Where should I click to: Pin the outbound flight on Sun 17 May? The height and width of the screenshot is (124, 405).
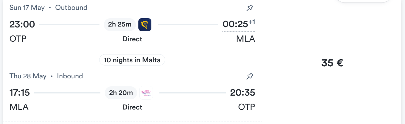[250, 8]
